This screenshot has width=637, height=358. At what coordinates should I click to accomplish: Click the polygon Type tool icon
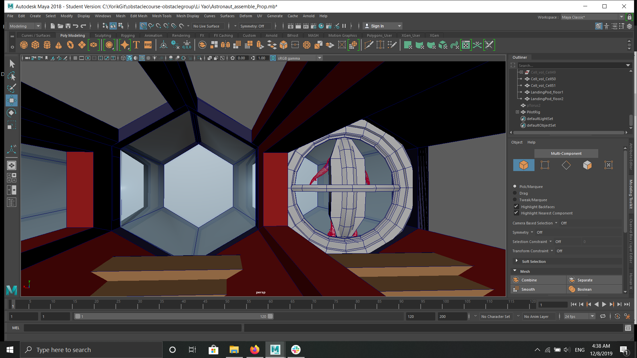136,45
